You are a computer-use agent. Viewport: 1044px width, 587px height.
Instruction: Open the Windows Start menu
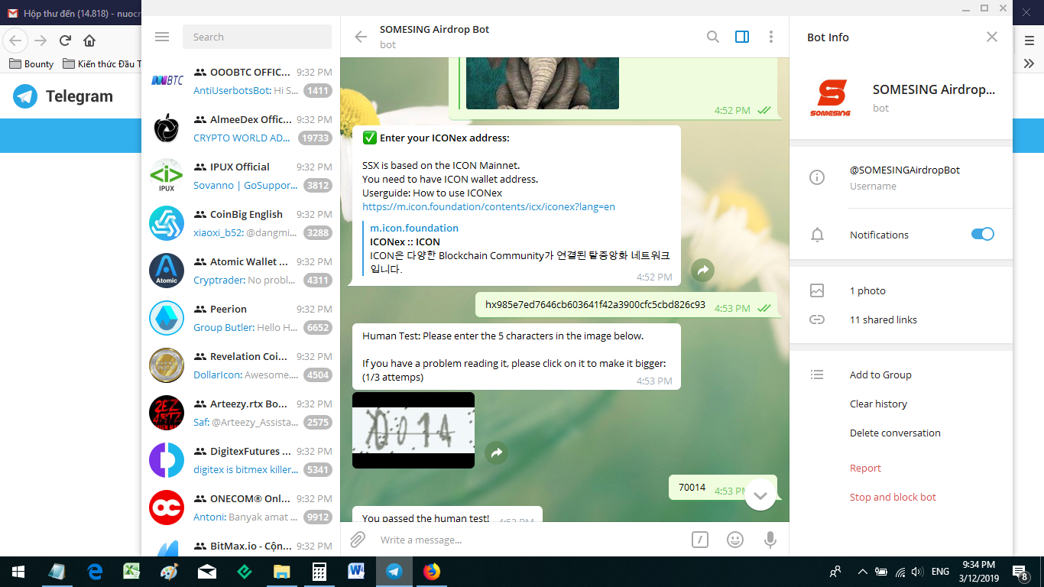tap(18, 571)
